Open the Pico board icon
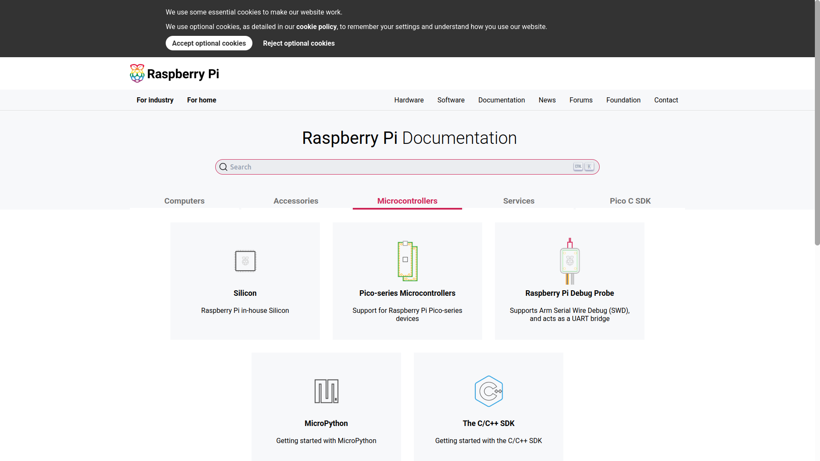This screenshot has height=461, width=820. pos(407,261)
